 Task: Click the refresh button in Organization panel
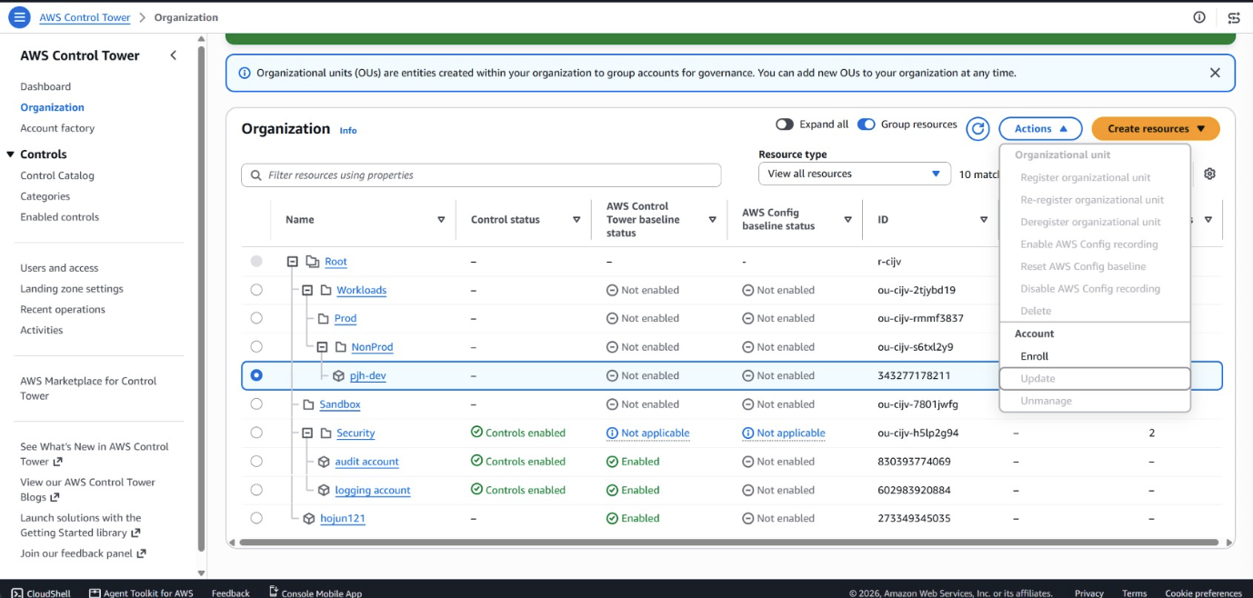[977, 129]
